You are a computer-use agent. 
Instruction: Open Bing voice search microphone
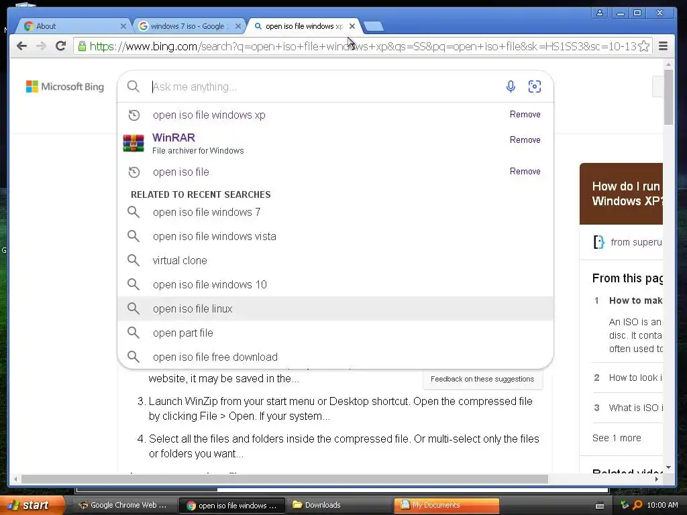click(x=511, y=87)
